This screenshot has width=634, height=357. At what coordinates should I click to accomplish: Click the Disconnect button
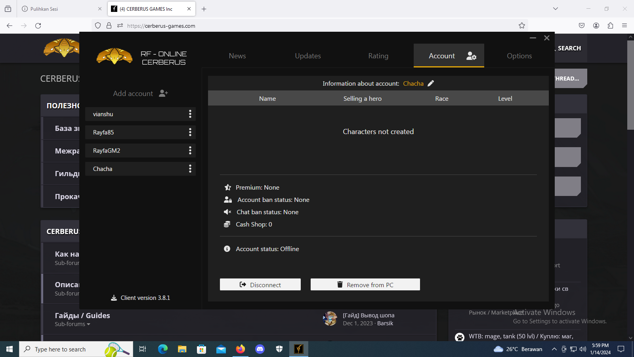(x=260, y=284)
